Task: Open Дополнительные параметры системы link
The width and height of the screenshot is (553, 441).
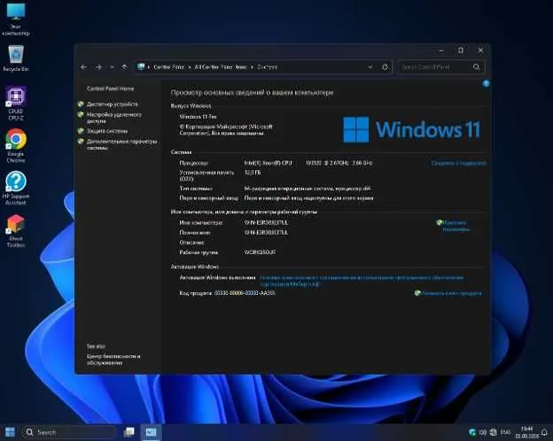Action: 121,144
